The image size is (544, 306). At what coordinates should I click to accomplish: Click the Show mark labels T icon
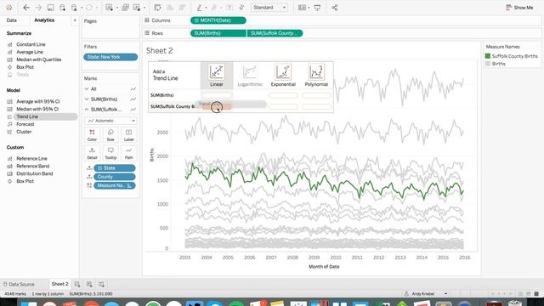229,8
